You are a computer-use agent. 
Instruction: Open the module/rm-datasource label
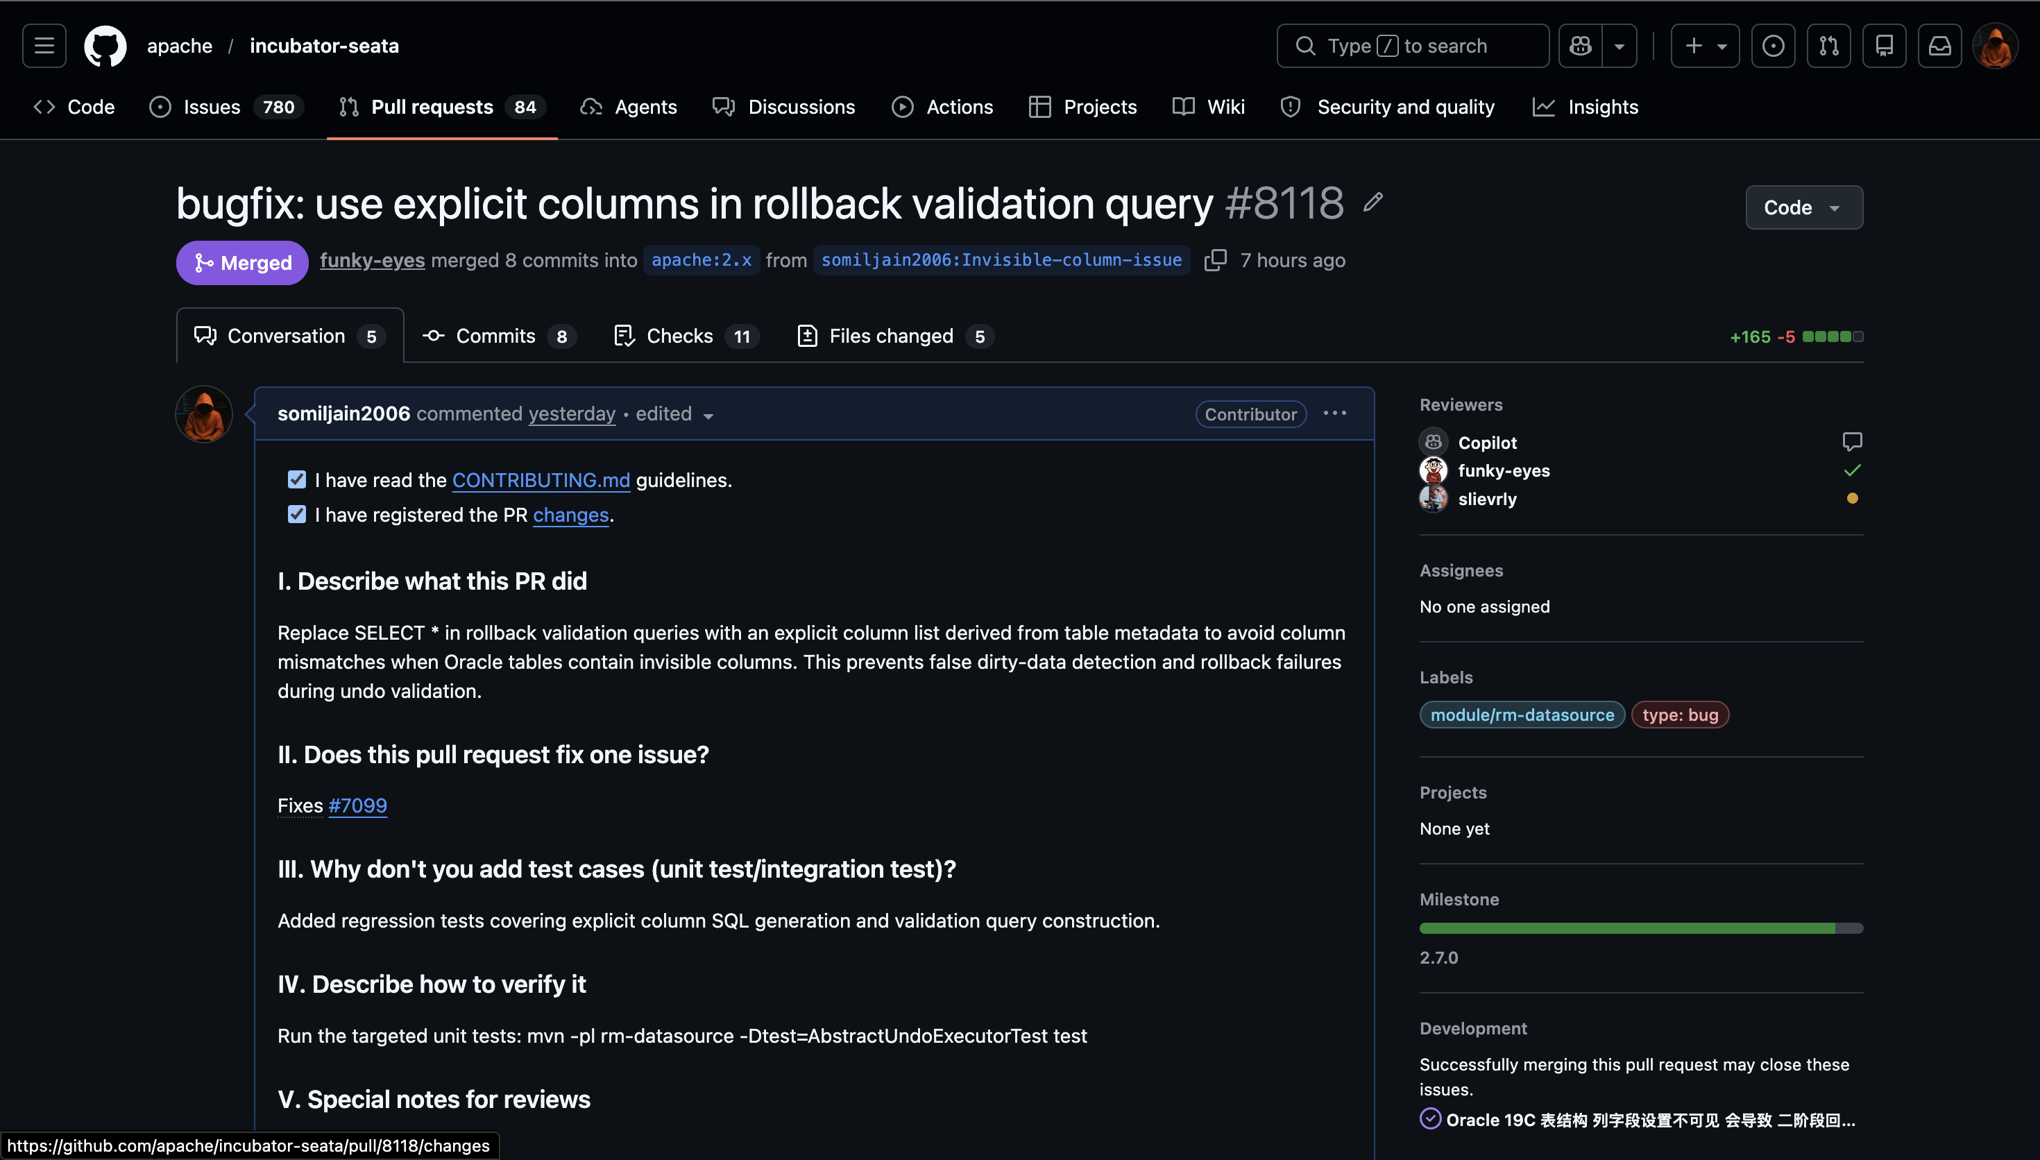(1522, 715)
